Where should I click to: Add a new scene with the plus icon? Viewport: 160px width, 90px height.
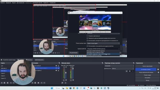coord(2,83)
